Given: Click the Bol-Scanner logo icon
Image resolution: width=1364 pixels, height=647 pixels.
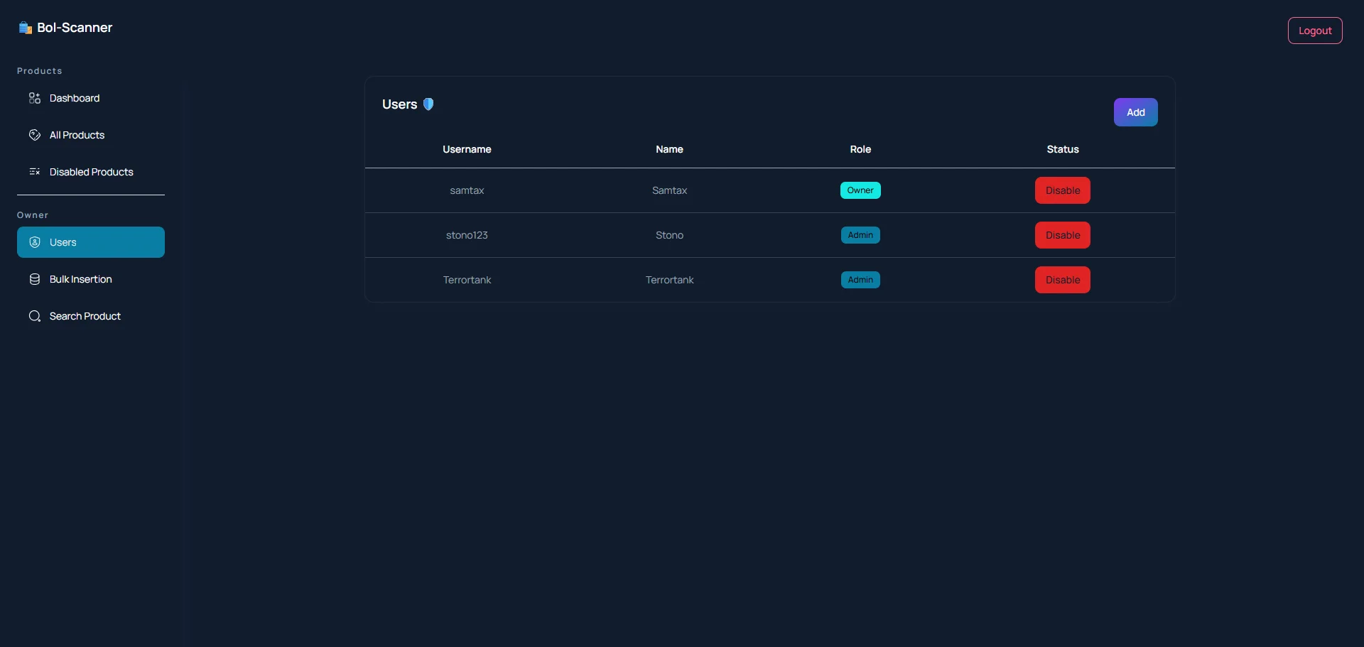Looking at the screenshot, I should click(x=26, y=28).
